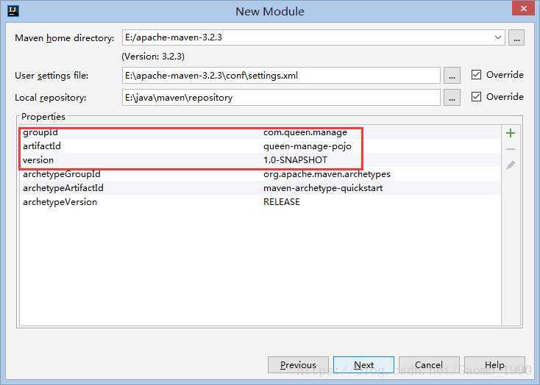Click the Local repository path field
This screenshot has height=385, width=540.
tap(281, 98)
